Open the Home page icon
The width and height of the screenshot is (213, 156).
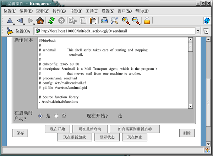click(x=40, y=21)
